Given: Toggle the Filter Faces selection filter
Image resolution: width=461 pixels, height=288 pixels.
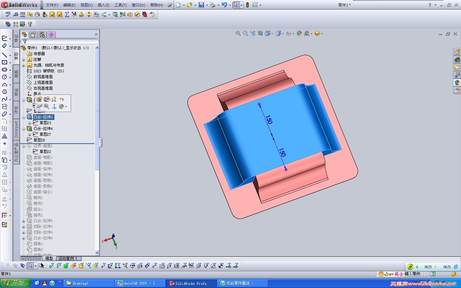Looking at the screenshot, I should pyautogui.click(x=66, y=266).
